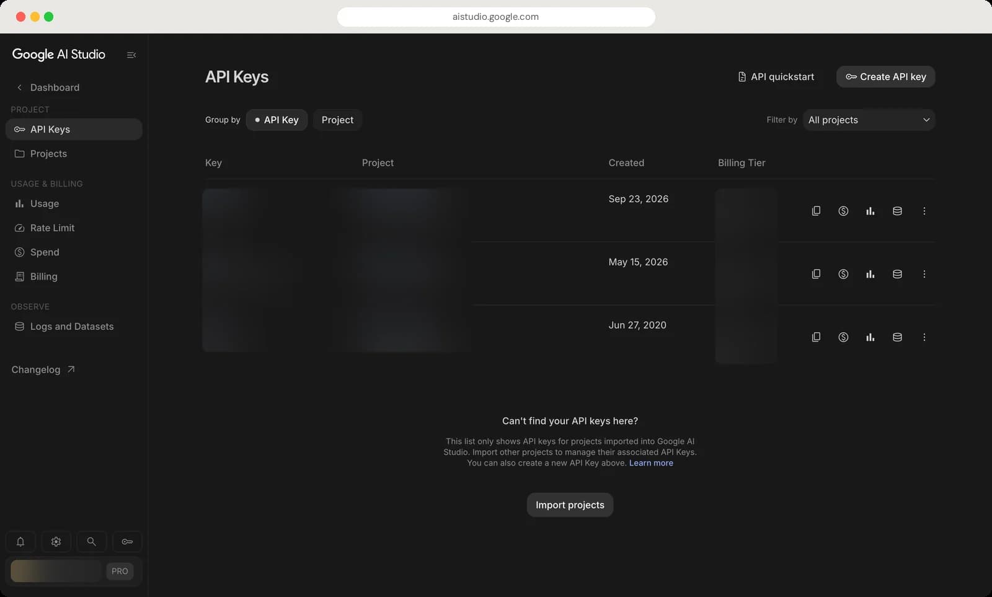Open Logs and Datasets
The image size is (992, 597).
click(x=74, y=326)
